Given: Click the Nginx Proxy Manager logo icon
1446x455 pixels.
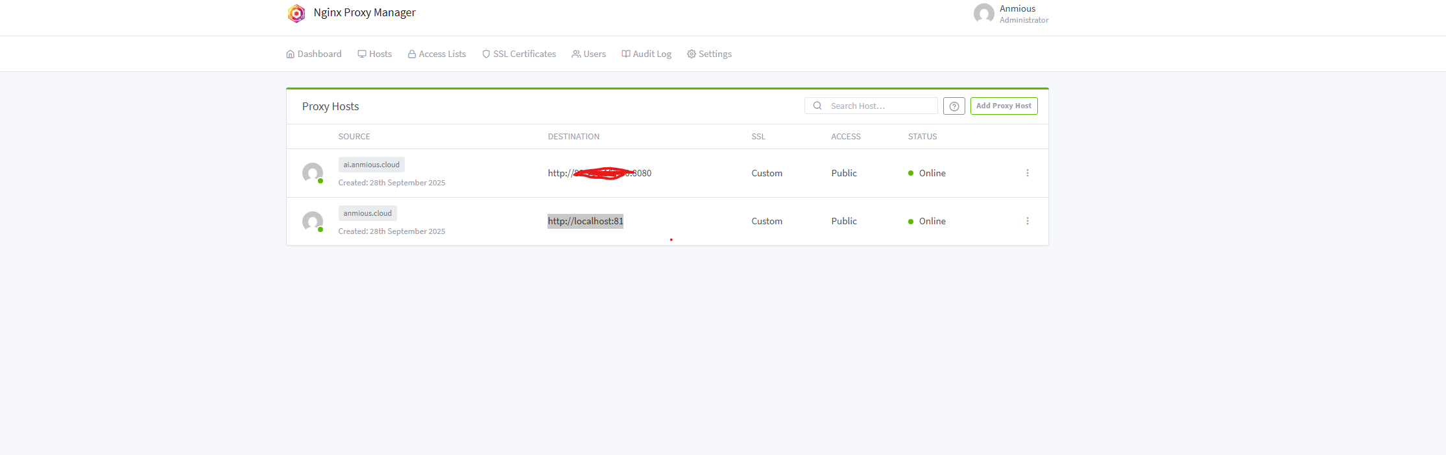Looking at the screenshot, I should [x=296, y=13].
